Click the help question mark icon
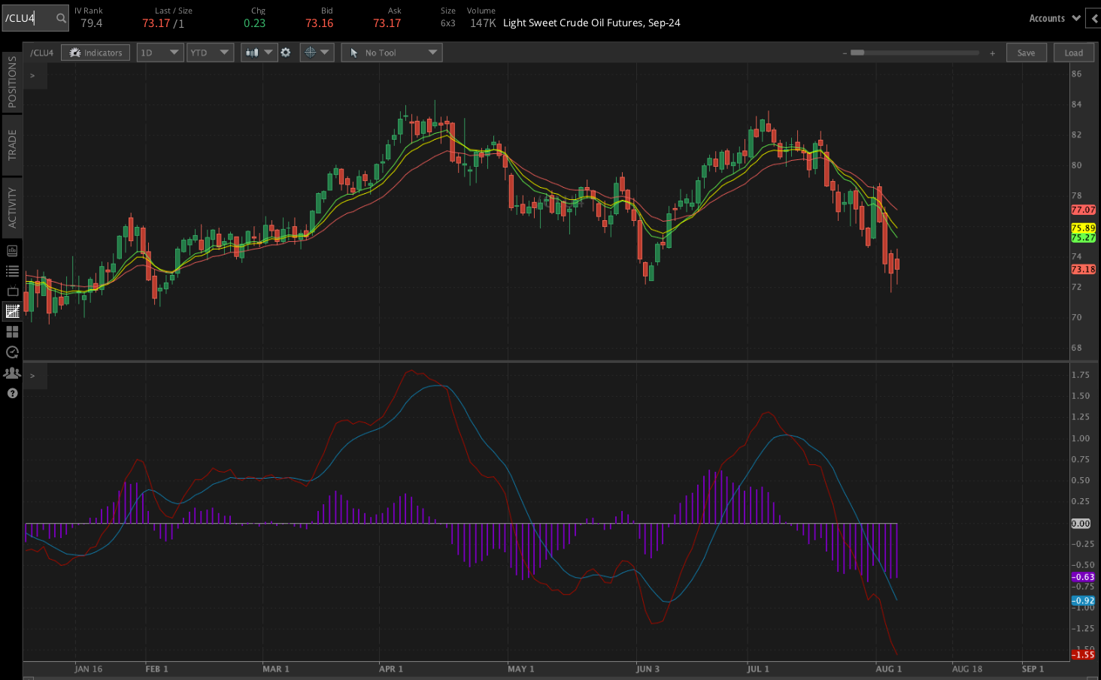 (12, 393)
